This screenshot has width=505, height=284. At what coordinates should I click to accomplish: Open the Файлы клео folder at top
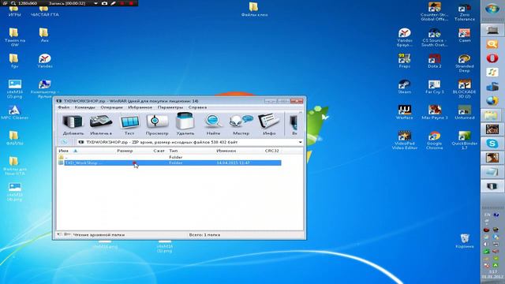click(254, 9)
